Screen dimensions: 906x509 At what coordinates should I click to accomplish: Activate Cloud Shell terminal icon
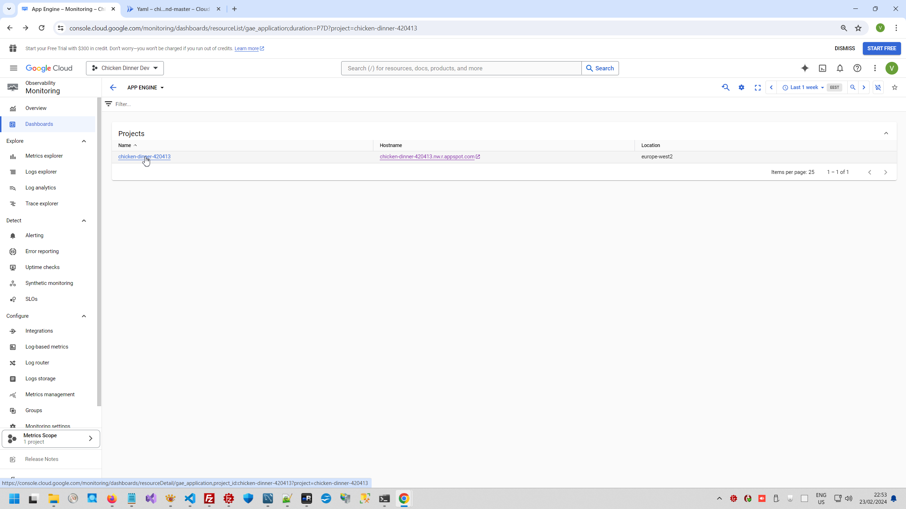(822, 68)
